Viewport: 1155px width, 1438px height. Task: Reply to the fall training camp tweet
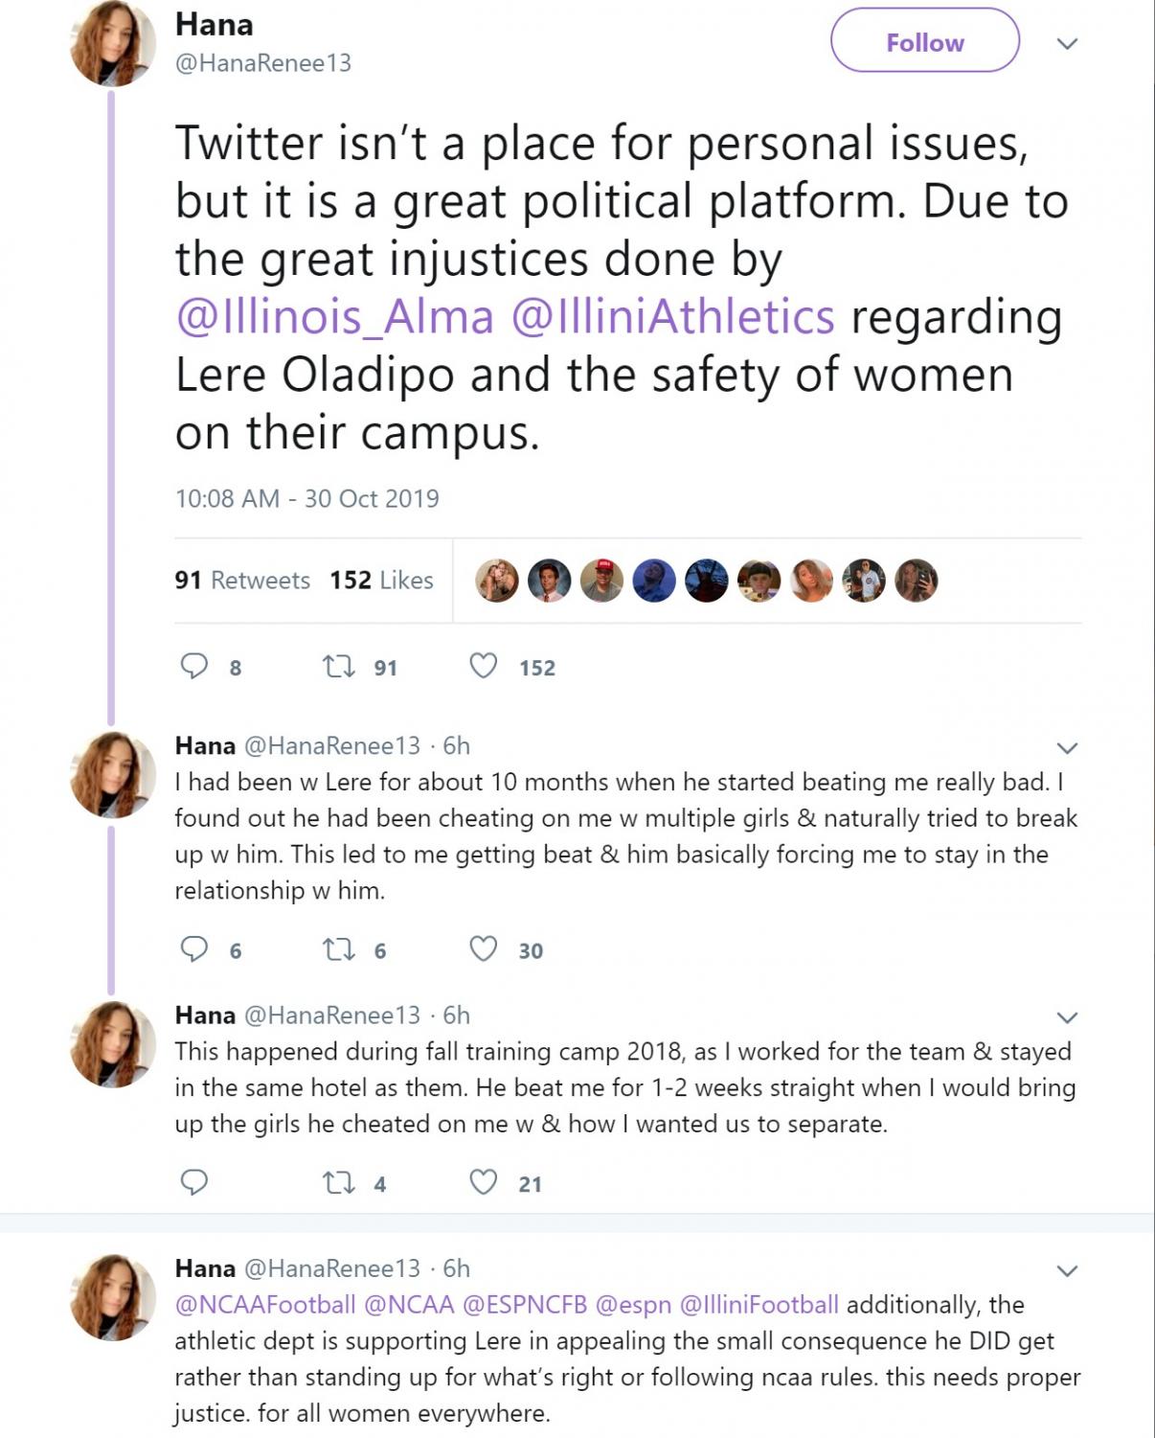194,1183
